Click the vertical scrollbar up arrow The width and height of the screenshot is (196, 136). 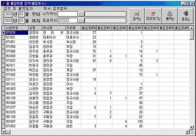(x=191, y=28)
